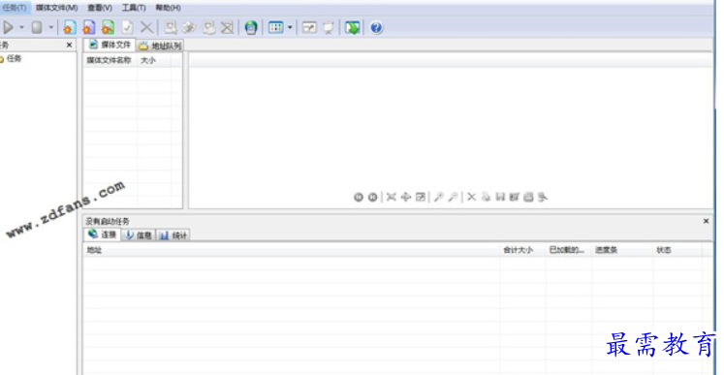Click the task properties checkmark page icon

pos(127,28)
